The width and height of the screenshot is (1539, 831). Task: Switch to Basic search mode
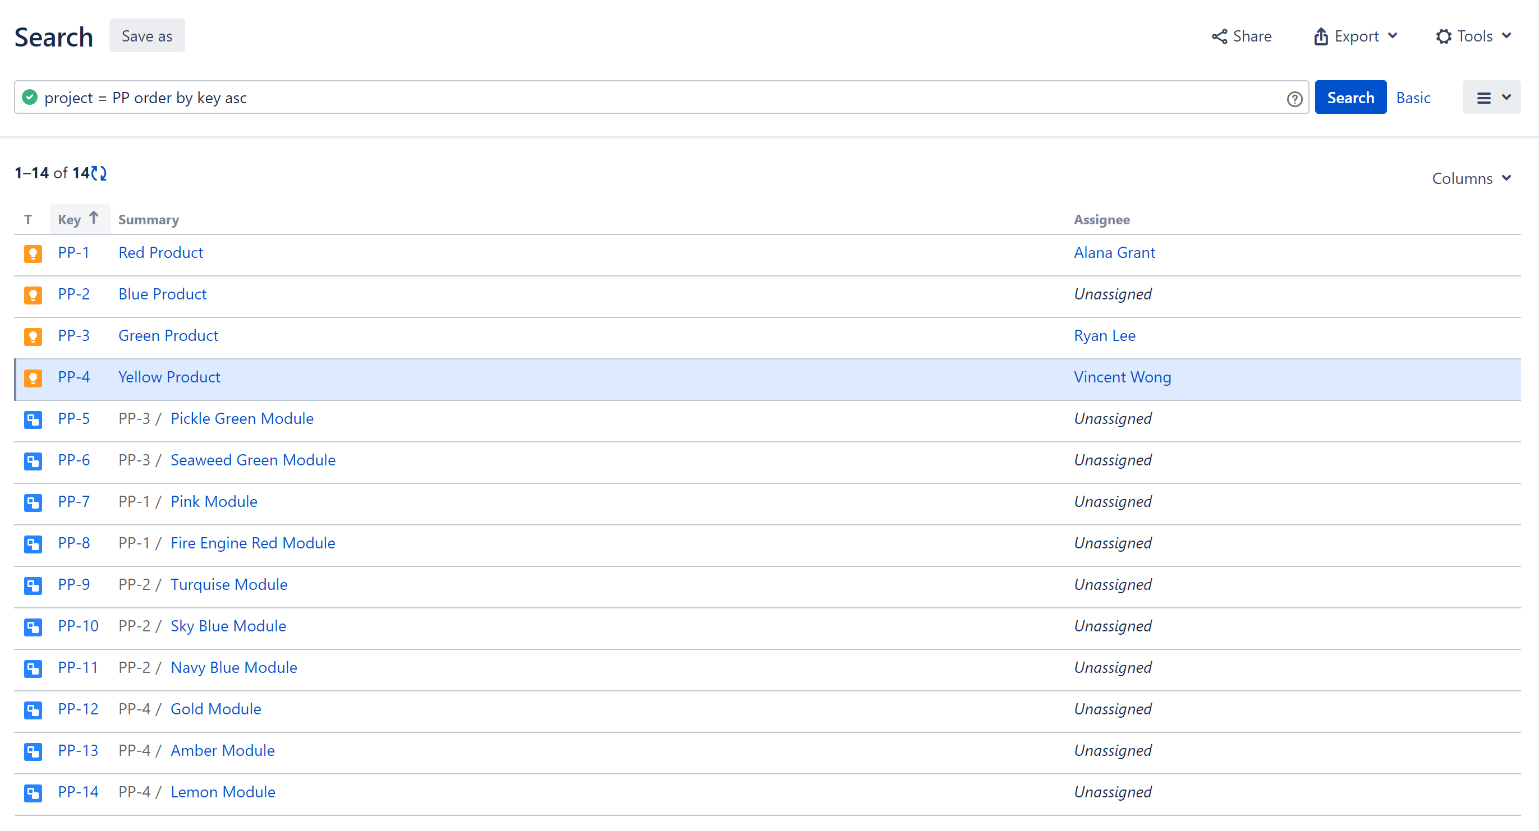(x=1413, y=98)
